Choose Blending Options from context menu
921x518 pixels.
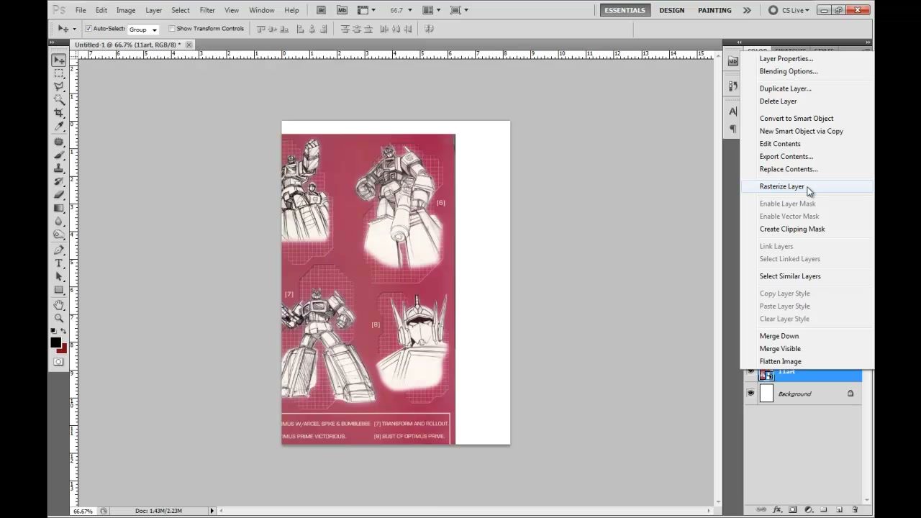click(x=788, y=71)
